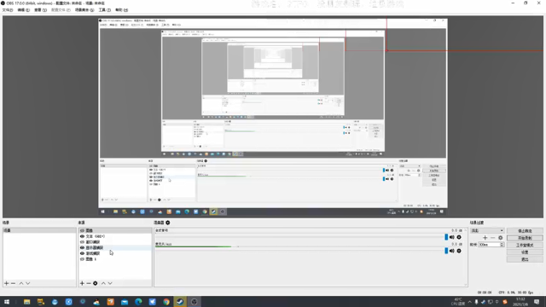Remove the selected source with minus icon

point(89,283)
